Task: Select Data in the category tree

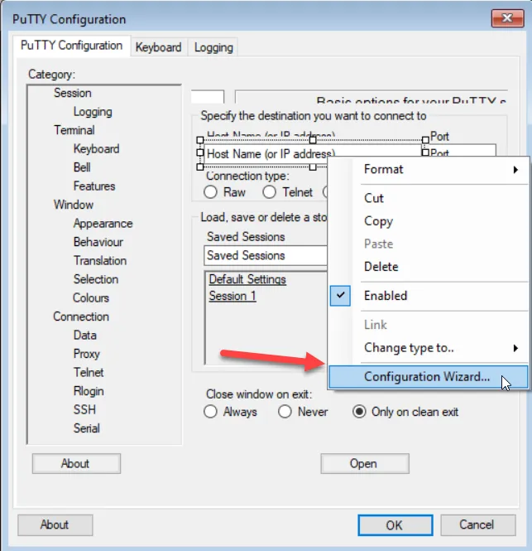Action: point(85,336)
